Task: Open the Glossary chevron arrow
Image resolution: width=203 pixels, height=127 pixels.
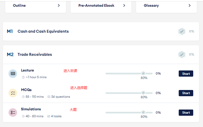Action: tap(190, 6)
